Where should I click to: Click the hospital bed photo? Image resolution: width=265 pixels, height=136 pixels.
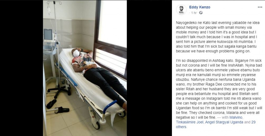pyautogui.click(x=85, y=68)
